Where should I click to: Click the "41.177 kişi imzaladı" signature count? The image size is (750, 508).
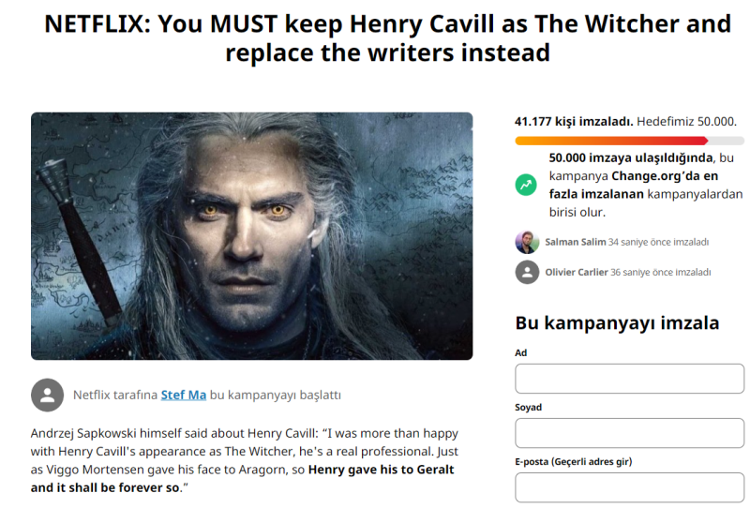574,122
